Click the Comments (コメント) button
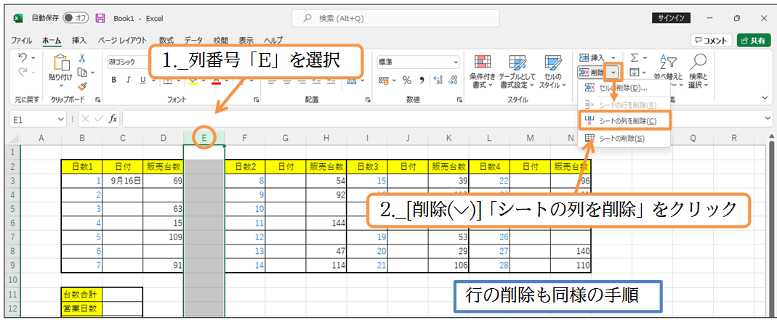The width and height of the screenshot is (777, 320). pos(711,41)
